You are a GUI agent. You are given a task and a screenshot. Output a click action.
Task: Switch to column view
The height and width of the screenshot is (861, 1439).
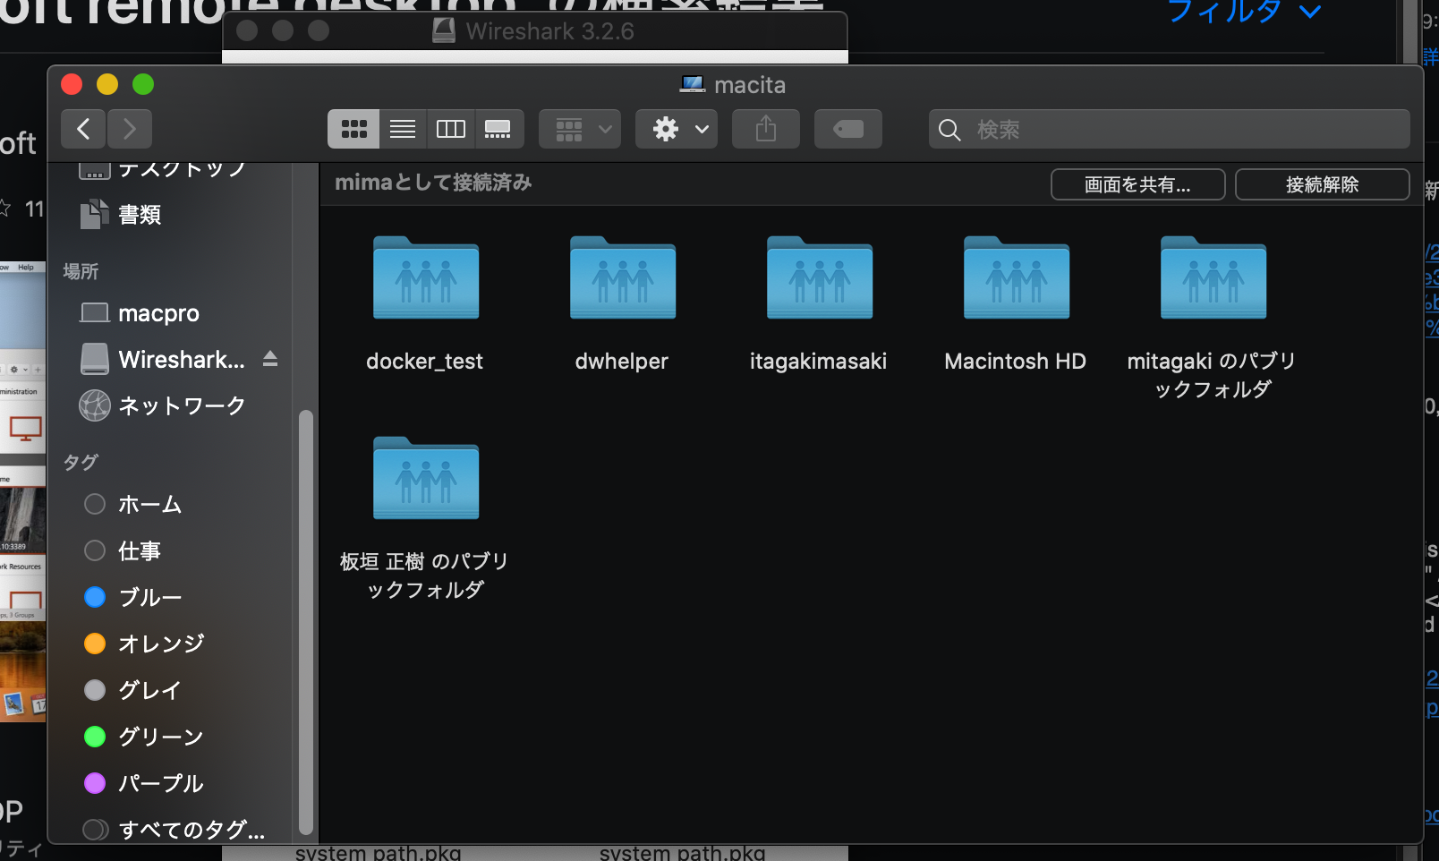[x=450, y=129]
